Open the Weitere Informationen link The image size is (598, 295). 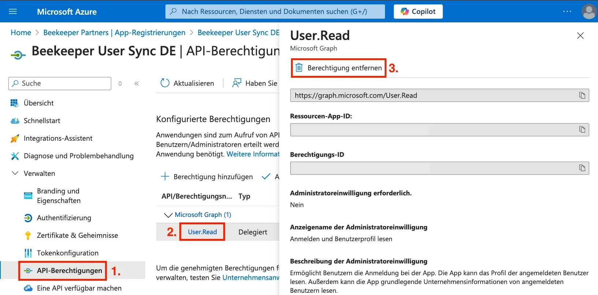click(x=253, y=154)
